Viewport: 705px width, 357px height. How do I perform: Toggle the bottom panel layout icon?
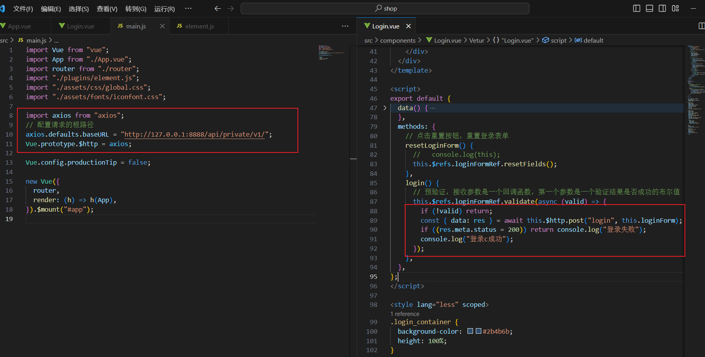click(x=649, y=8)
